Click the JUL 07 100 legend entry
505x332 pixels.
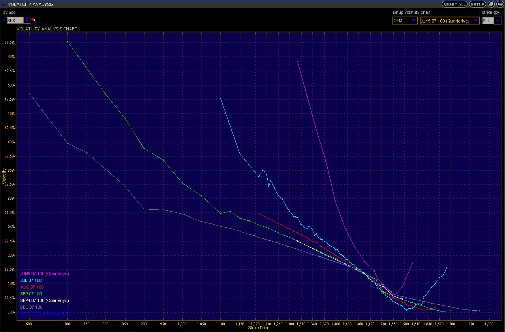pos(31,280)
